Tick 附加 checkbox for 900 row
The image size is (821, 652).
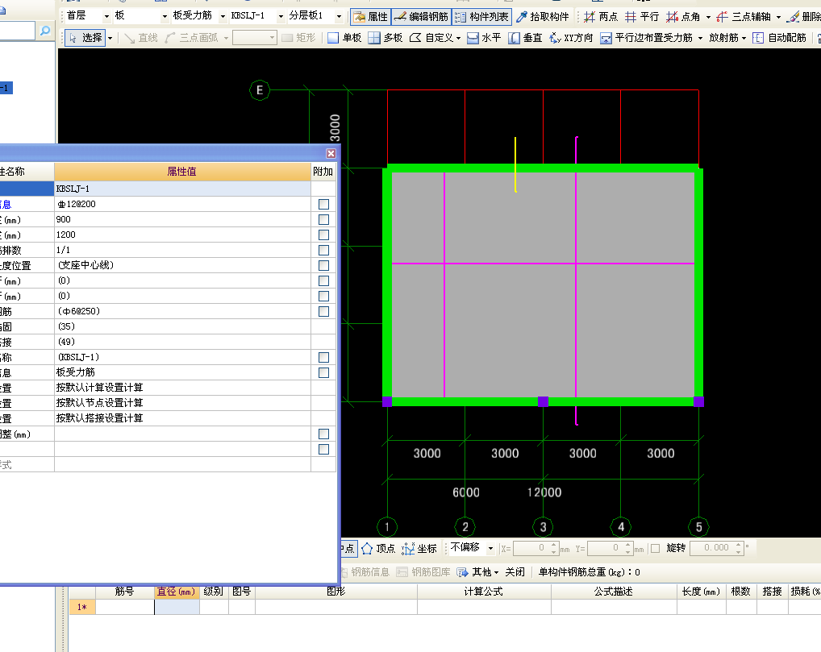coord(323,219)
